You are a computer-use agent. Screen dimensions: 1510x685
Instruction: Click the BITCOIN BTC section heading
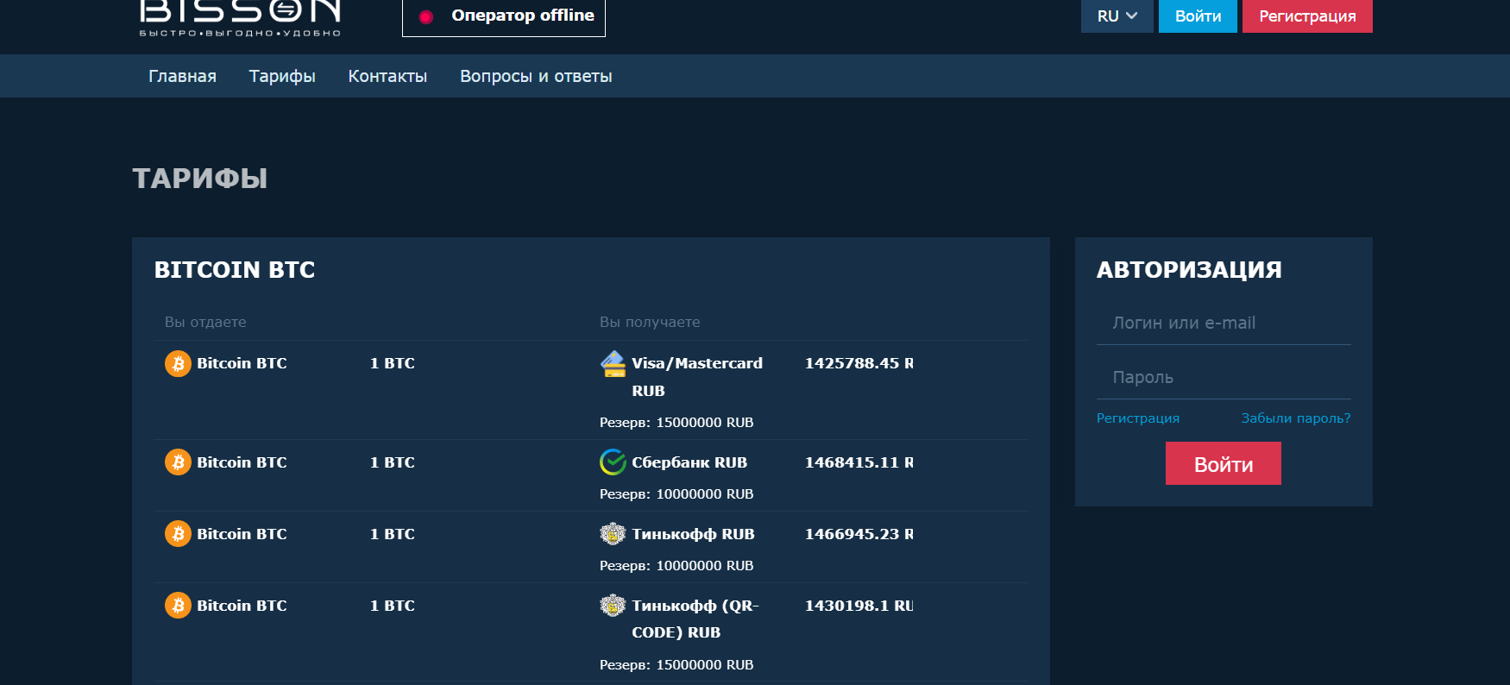235,270
